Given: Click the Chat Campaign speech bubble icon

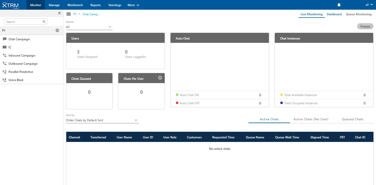Looking at the screenshot, I should coord(5,39).
